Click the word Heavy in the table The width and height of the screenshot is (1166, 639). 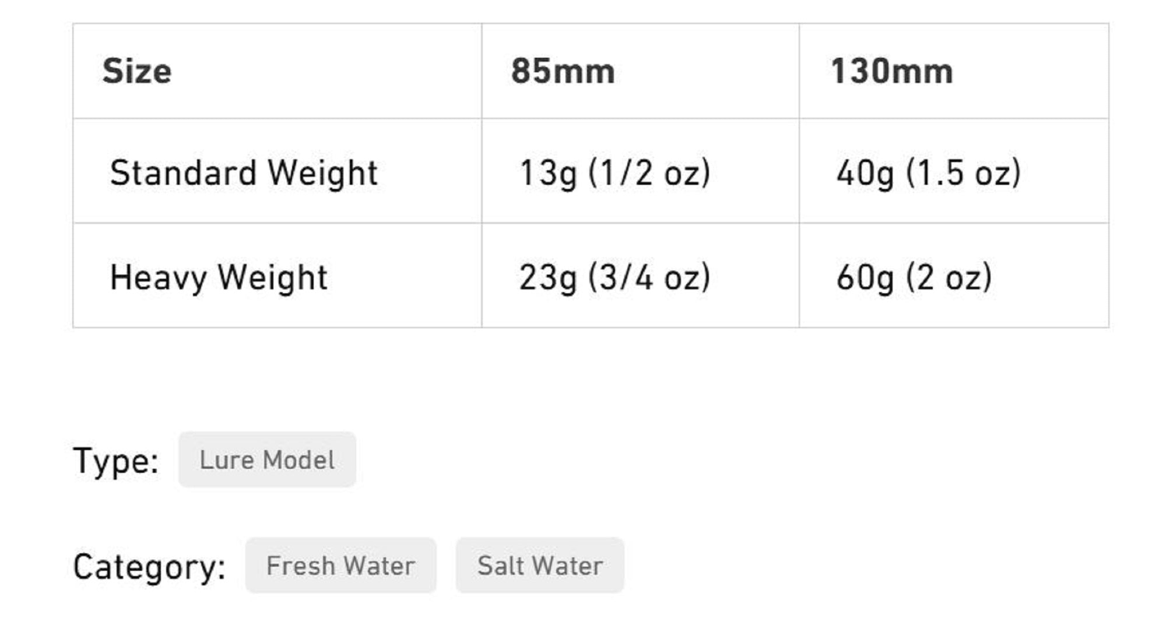(158, 278)
